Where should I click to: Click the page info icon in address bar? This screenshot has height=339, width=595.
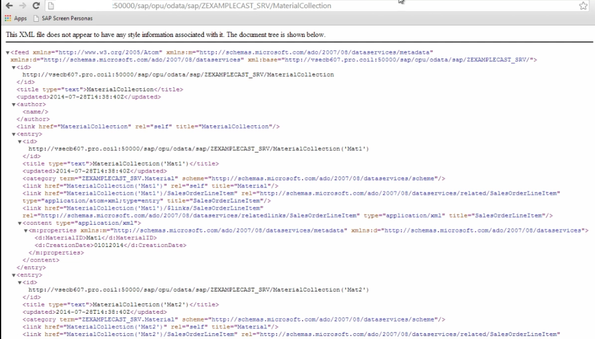click(52, 6)
